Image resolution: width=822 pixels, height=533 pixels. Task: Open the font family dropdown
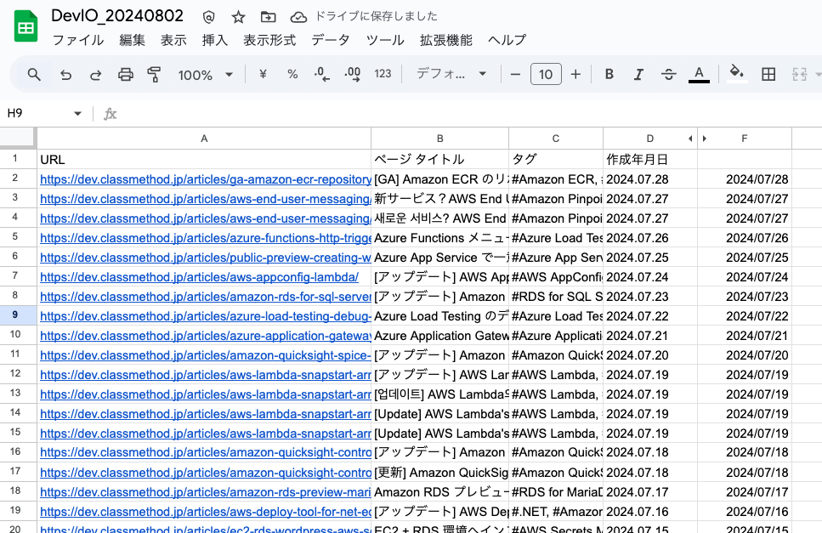pyautogui.click(x=451, y=74)
